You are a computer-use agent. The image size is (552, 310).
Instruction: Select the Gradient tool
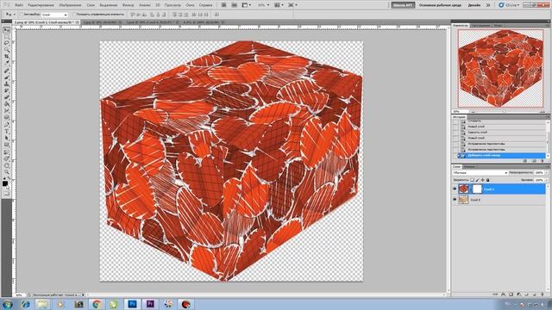(x=6, y=104)
